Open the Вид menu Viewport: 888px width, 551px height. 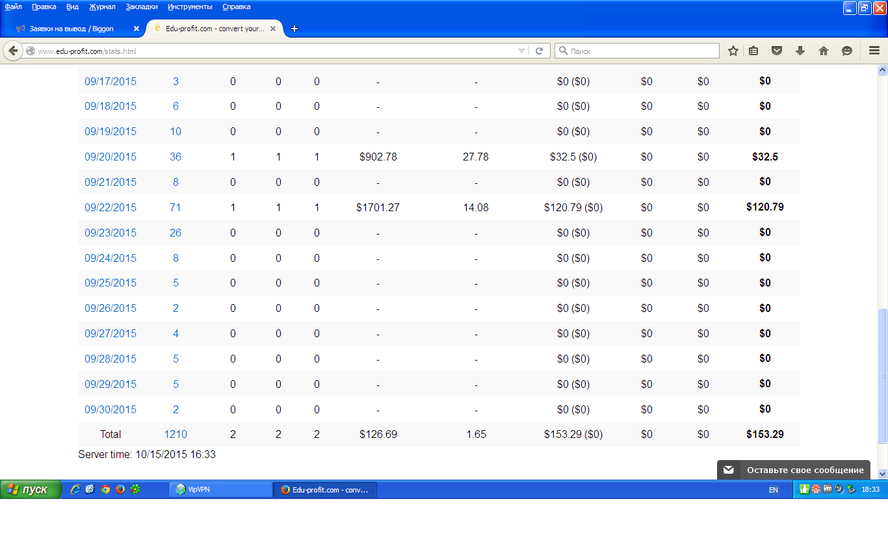72,6
